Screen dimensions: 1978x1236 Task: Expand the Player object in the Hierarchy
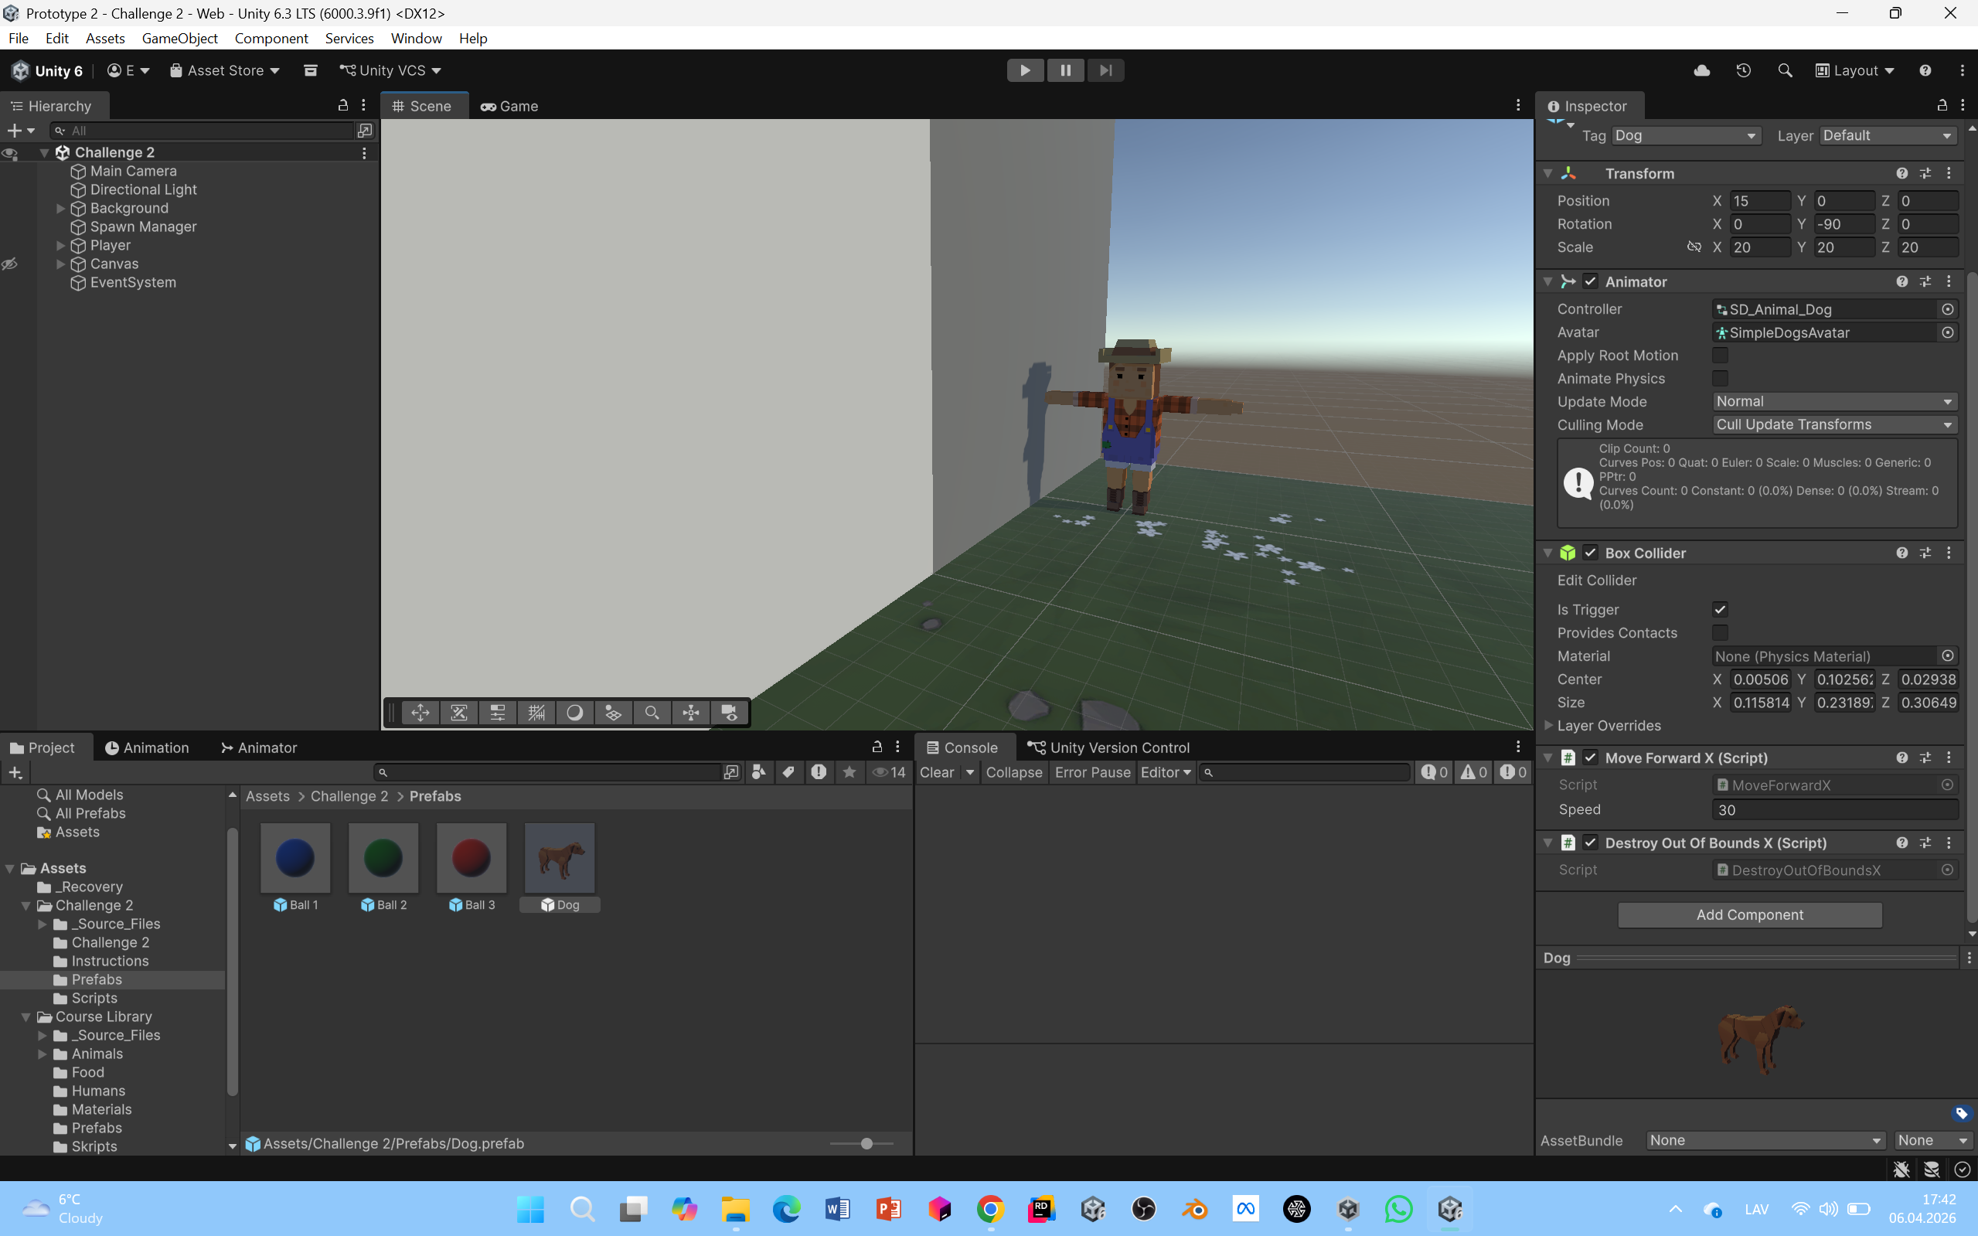60,245
